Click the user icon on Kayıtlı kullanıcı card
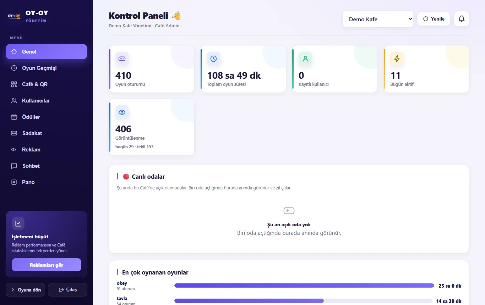485x305 pixels. pos(305,59)
